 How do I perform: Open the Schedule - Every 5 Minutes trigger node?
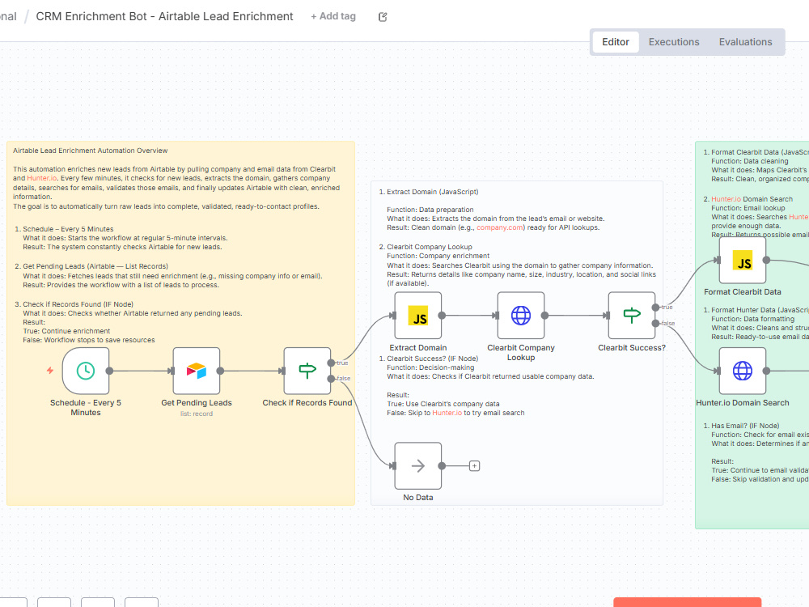pyautogui.click(x=86, y=371)
